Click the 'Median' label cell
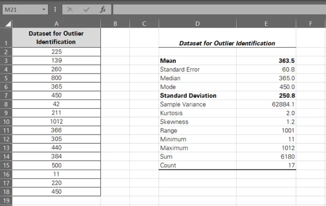This screenshot has width=326, height=206. 198,78
